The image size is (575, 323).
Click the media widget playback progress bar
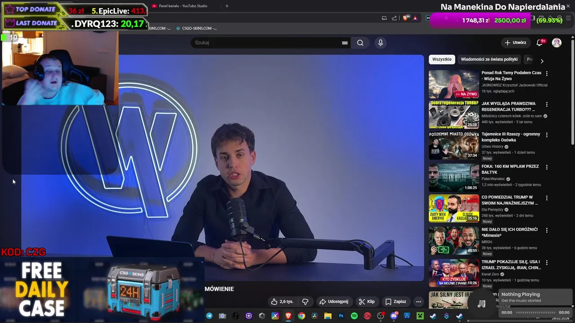click(x=535, y=313)
